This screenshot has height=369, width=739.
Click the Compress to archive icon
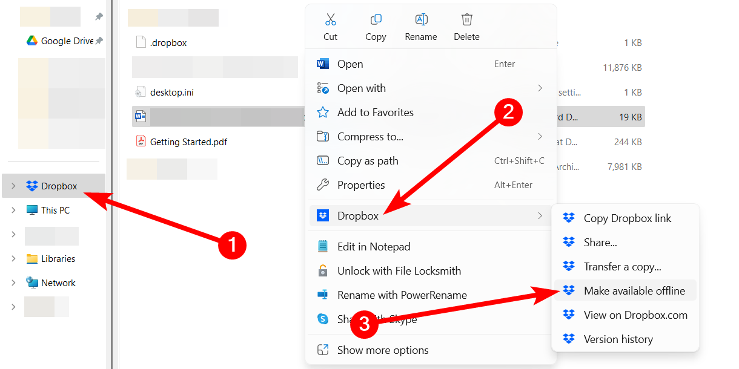(323, 137)
